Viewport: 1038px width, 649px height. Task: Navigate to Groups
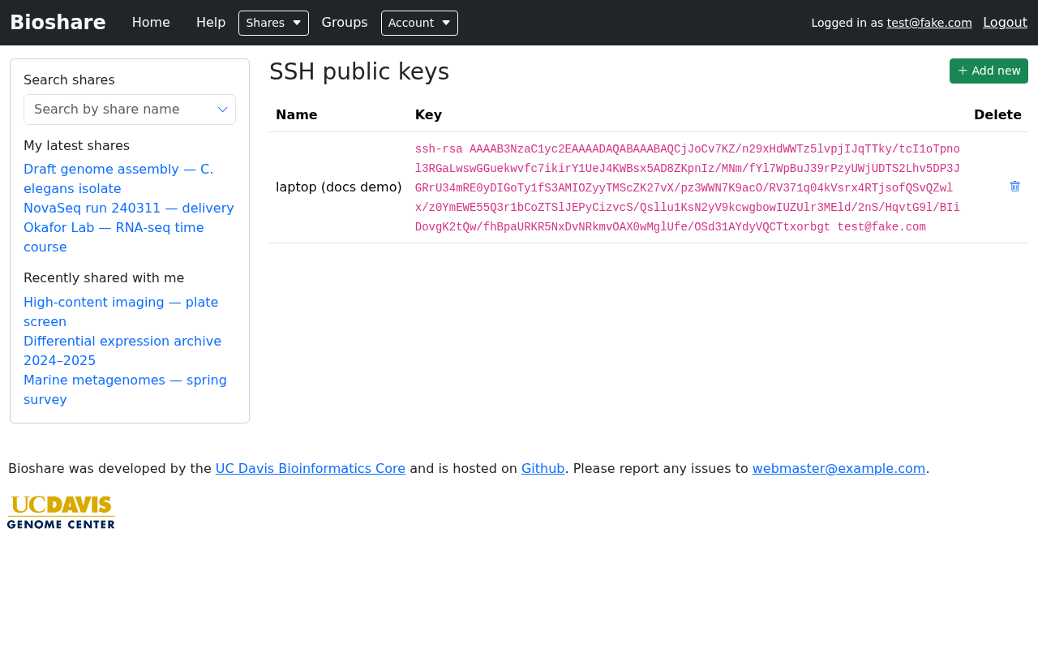coord(345,23)
